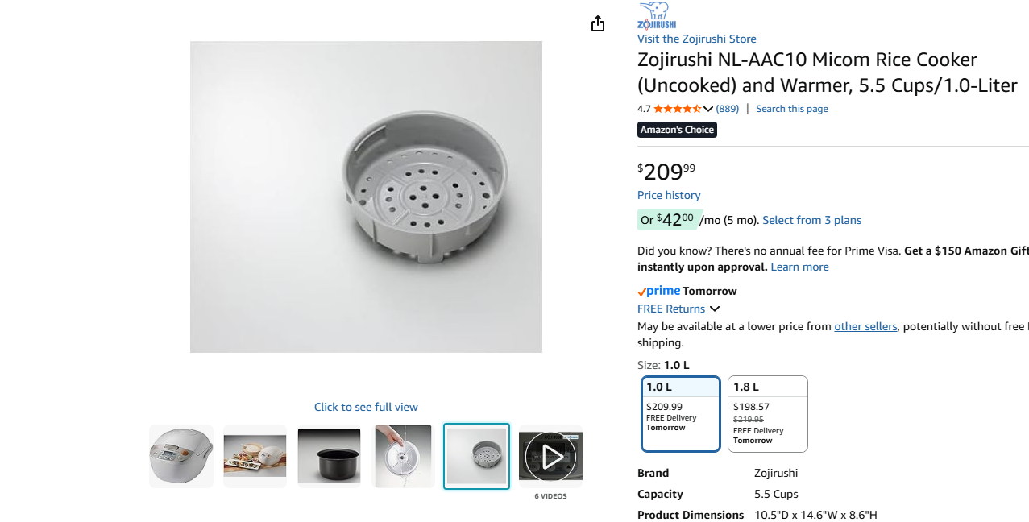Viewport: 1029px width, 522px height.
Task: Click the other sellers link
Action: coord(865,326)
